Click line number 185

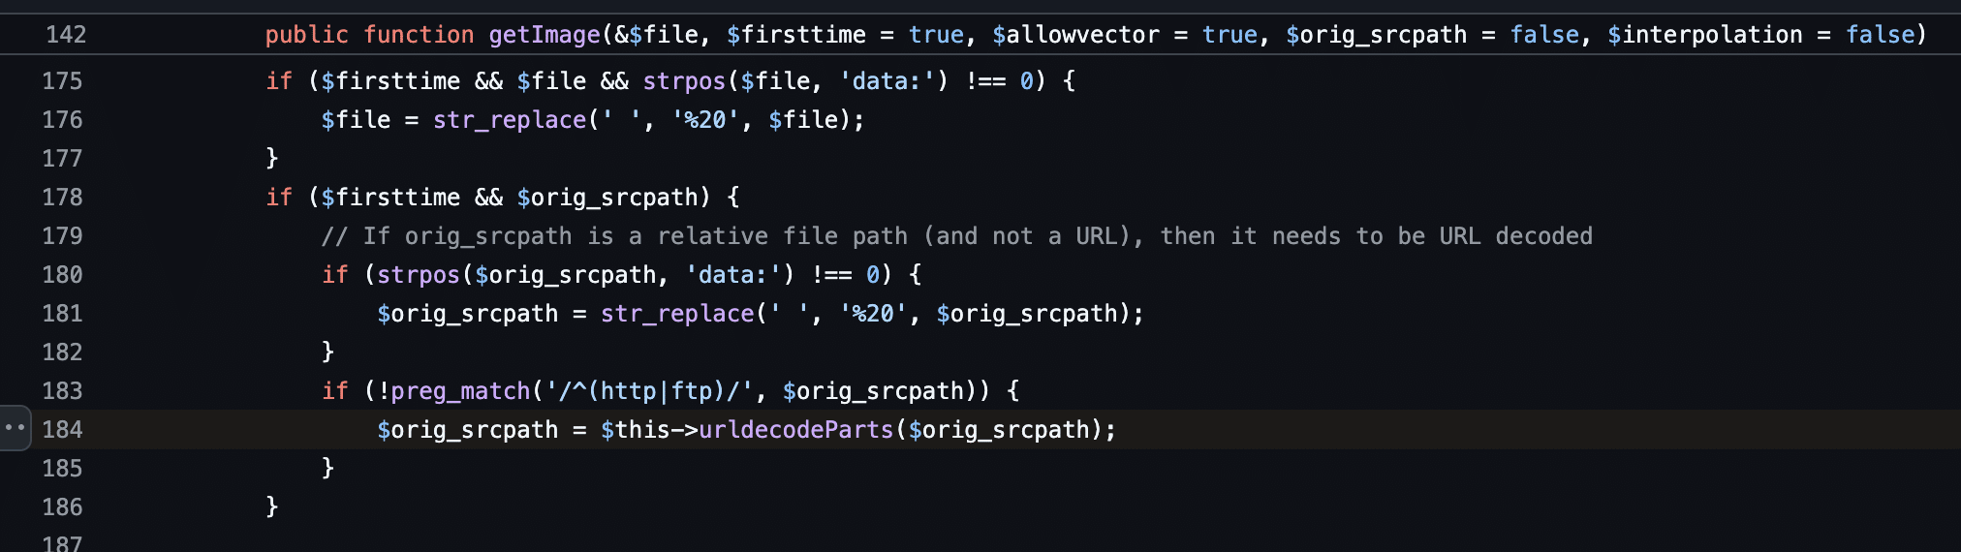63,469
